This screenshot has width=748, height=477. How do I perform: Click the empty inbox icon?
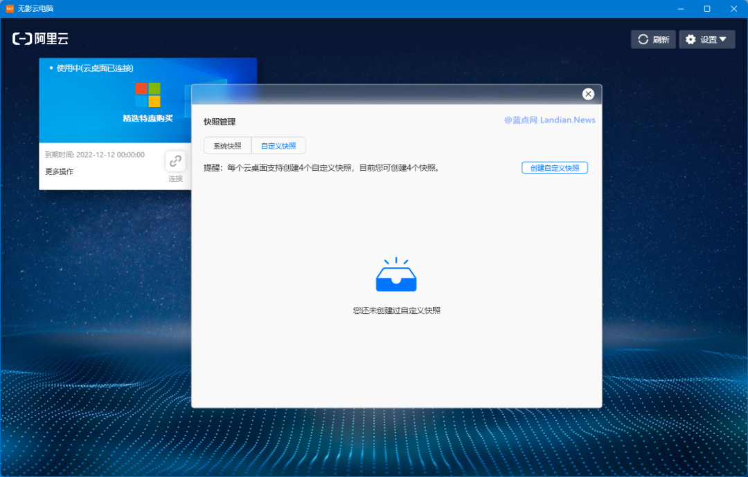[x=396, y=274]
